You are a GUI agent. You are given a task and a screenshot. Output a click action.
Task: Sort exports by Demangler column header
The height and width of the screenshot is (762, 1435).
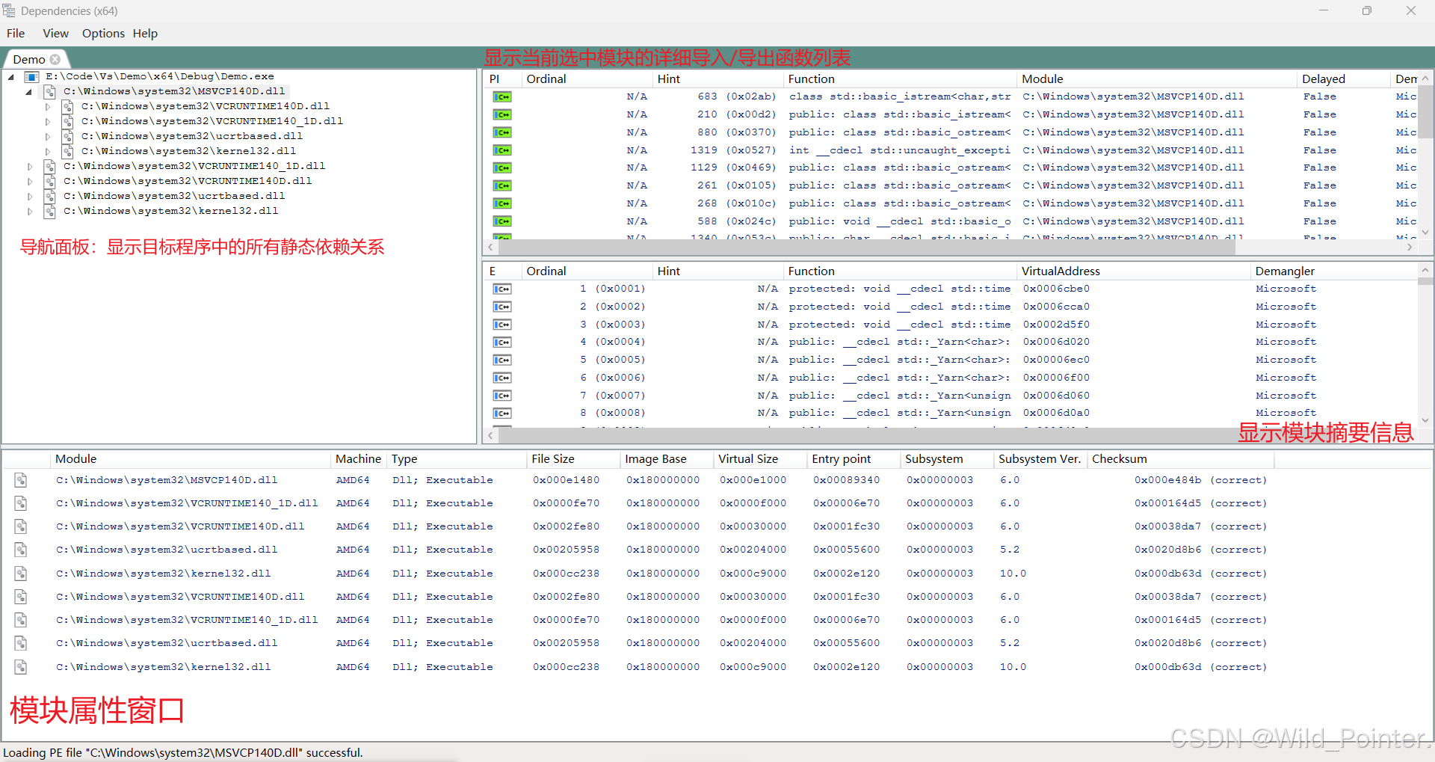coord(1333,271)
